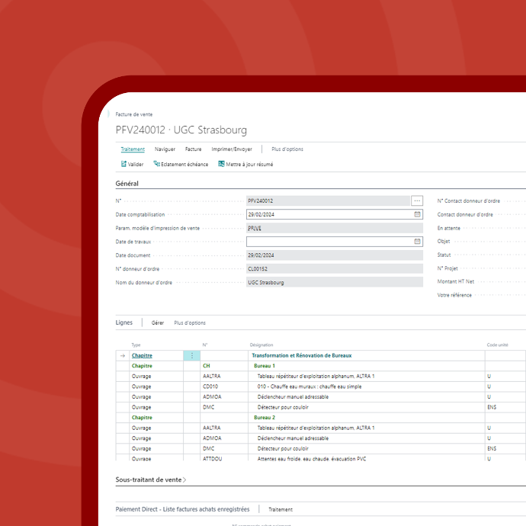The height and width of the screenshot is (526, 526).
Task: Open the Facture menu
Action: pos(193,149)
